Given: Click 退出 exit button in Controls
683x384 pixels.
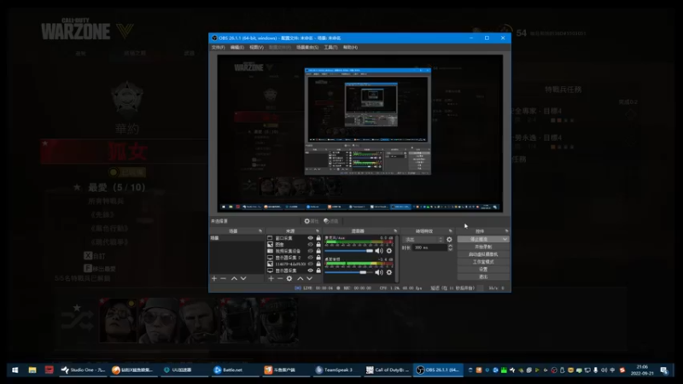Looking at the screenshot, I should (483, 276).
